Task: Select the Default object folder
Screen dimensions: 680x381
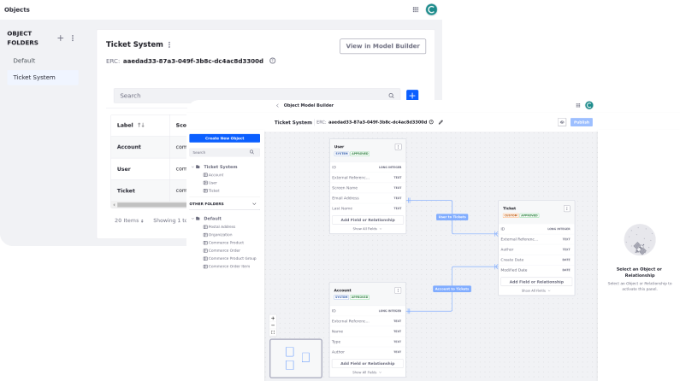Action: (x=24, y=61)
